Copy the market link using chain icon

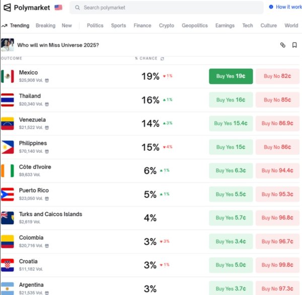[x=282, y=45]
